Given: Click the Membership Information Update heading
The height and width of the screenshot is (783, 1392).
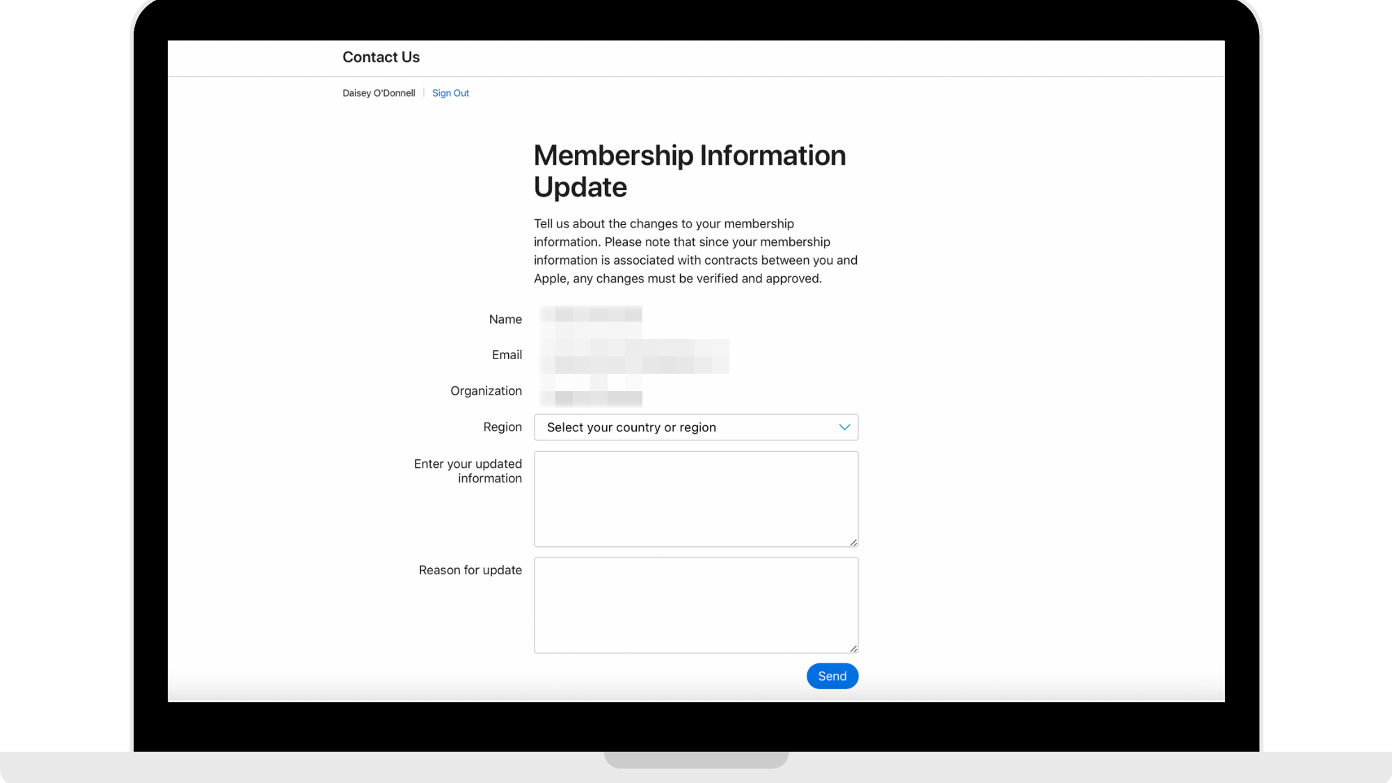Looking at the screenshot, I should click(689, 171).
